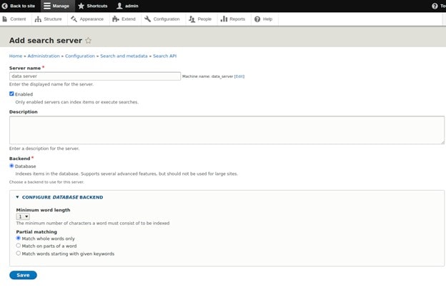446x295 pixels.
Task: Select the Database backend radio
Action: (x=11, y=166)
